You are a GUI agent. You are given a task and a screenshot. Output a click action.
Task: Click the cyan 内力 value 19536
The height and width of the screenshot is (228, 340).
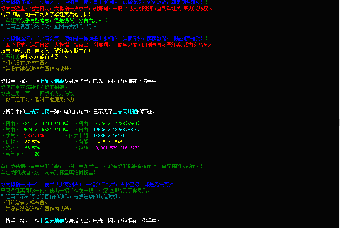[x=100, y=130]
